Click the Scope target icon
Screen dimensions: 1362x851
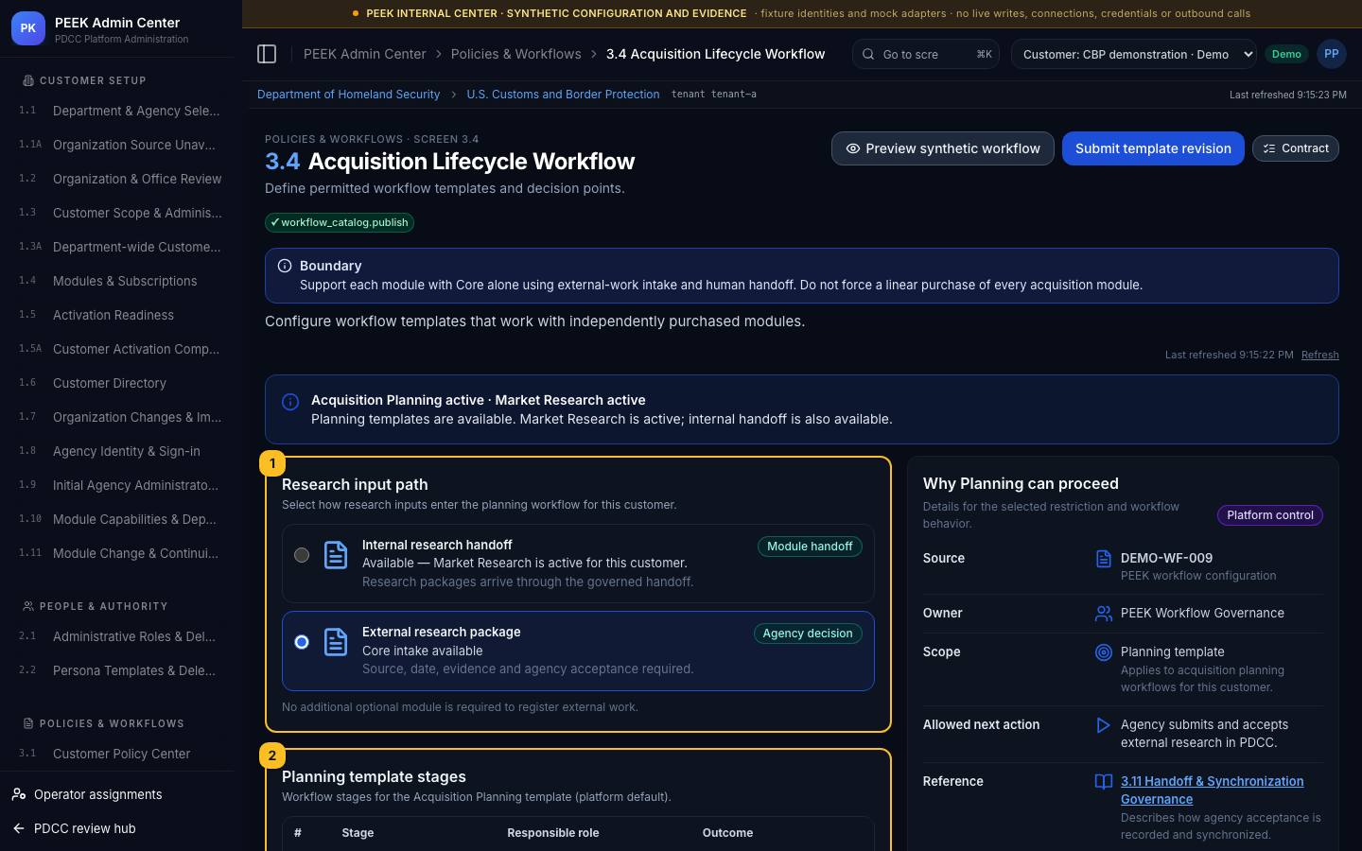pos(1103,652)
